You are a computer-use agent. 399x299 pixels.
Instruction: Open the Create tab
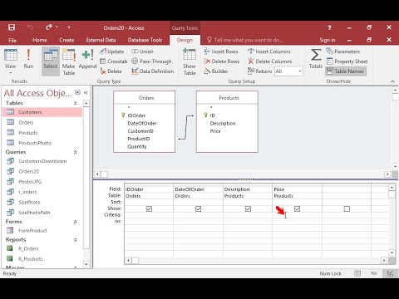66,40
